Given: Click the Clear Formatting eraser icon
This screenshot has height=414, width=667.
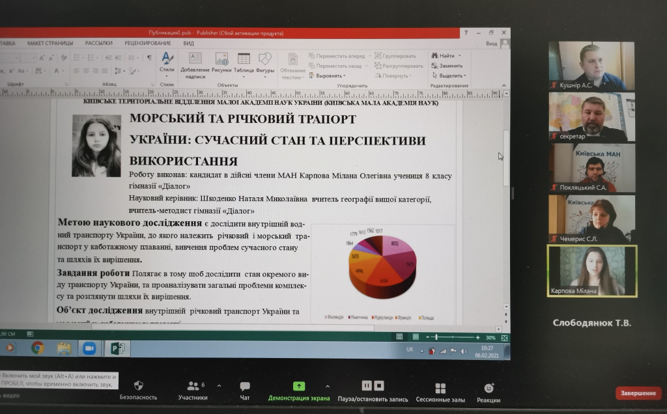Looking at the screenshot, I should tap(64, 58).
